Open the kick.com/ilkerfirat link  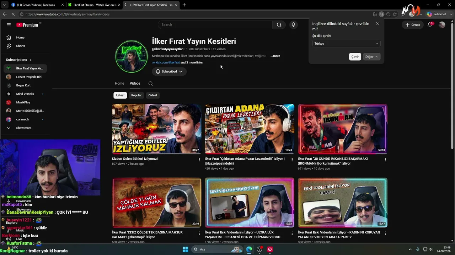point(167,63)
